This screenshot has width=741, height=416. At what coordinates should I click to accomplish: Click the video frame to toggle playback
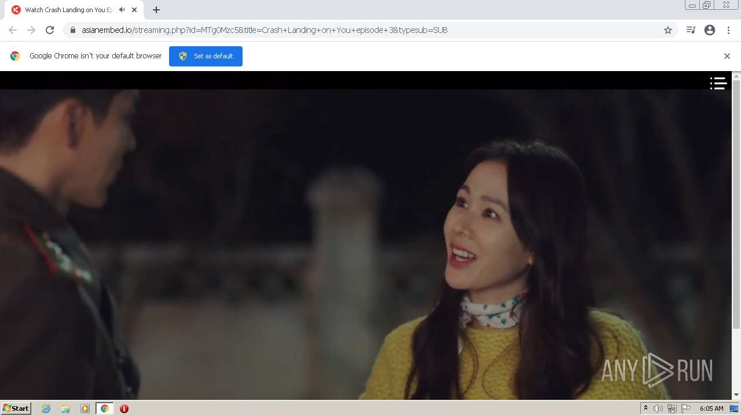(x=366, y=236)
